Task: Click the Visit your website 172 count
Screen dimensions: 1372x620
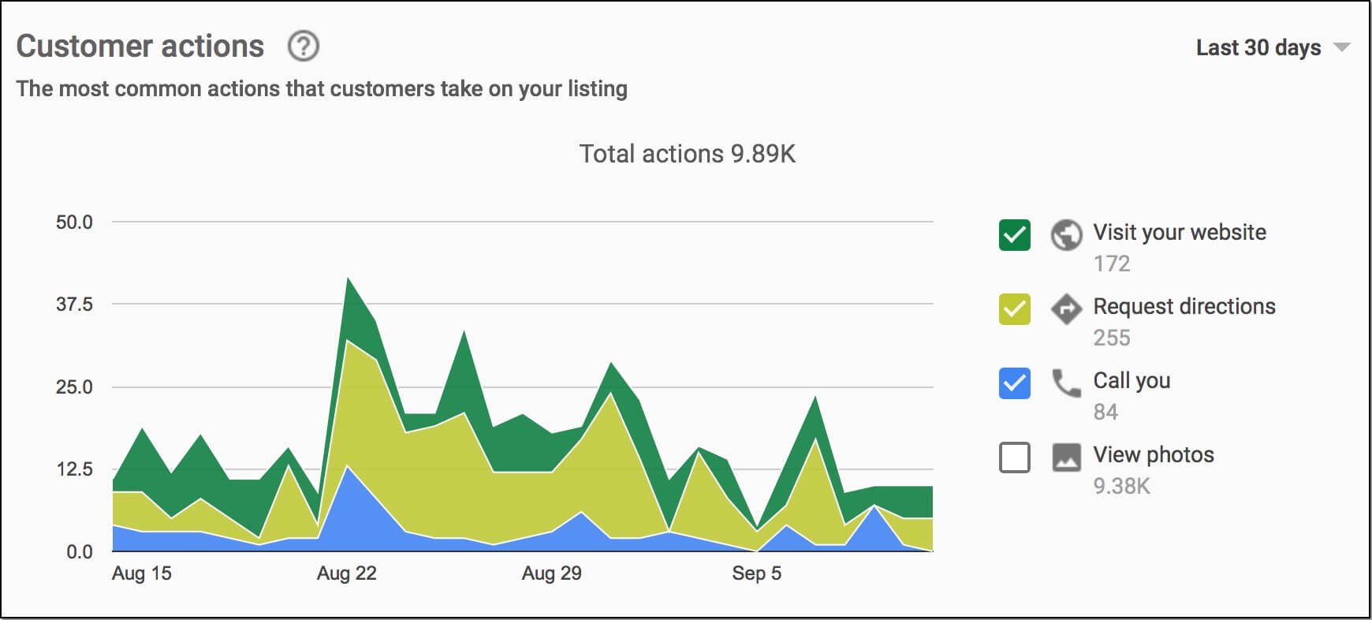Action: pos(1112,264)
